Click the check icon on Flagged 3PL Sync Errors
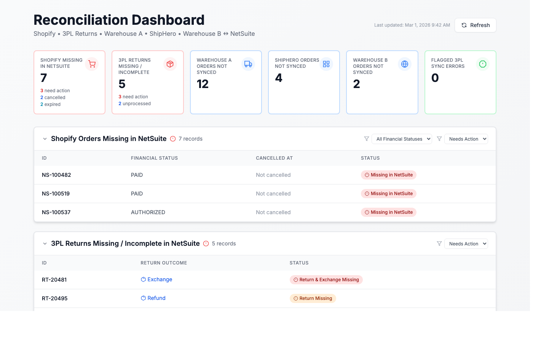Viewport: 533px width, 343px height. coord(483,64)
